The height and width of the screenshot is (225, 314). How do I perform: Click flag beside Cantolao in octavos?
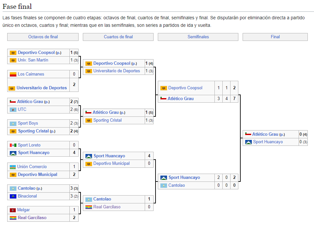(13, 189)
